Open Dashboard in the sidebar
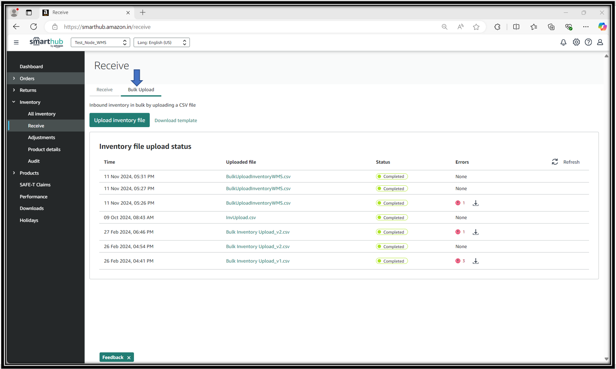616x369 pixels. click(31, 66)
